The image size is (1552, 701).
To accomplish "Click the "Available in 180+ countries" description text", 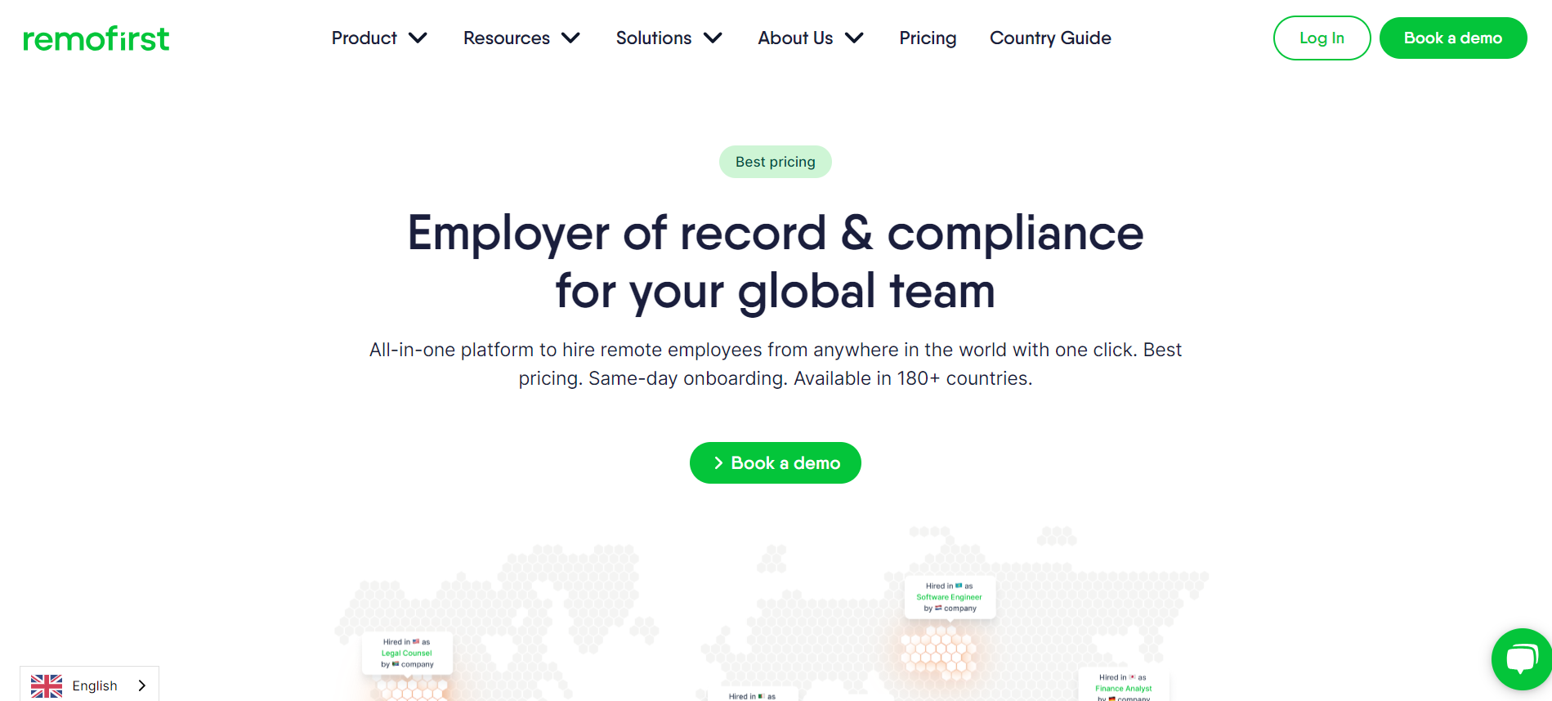I will coord(913,378).
